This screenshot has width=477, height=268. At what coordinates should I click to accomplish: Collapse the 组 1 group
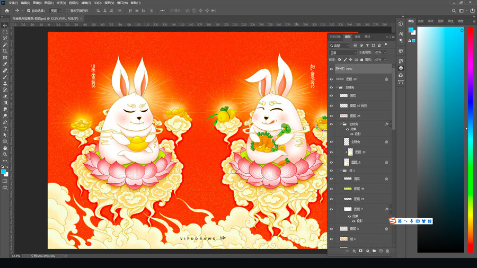(341, 171)
